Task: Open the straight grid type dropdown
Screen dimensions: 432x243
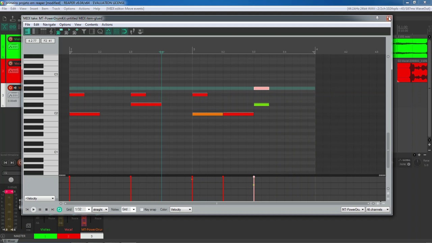Action: (x=100, y=210)
